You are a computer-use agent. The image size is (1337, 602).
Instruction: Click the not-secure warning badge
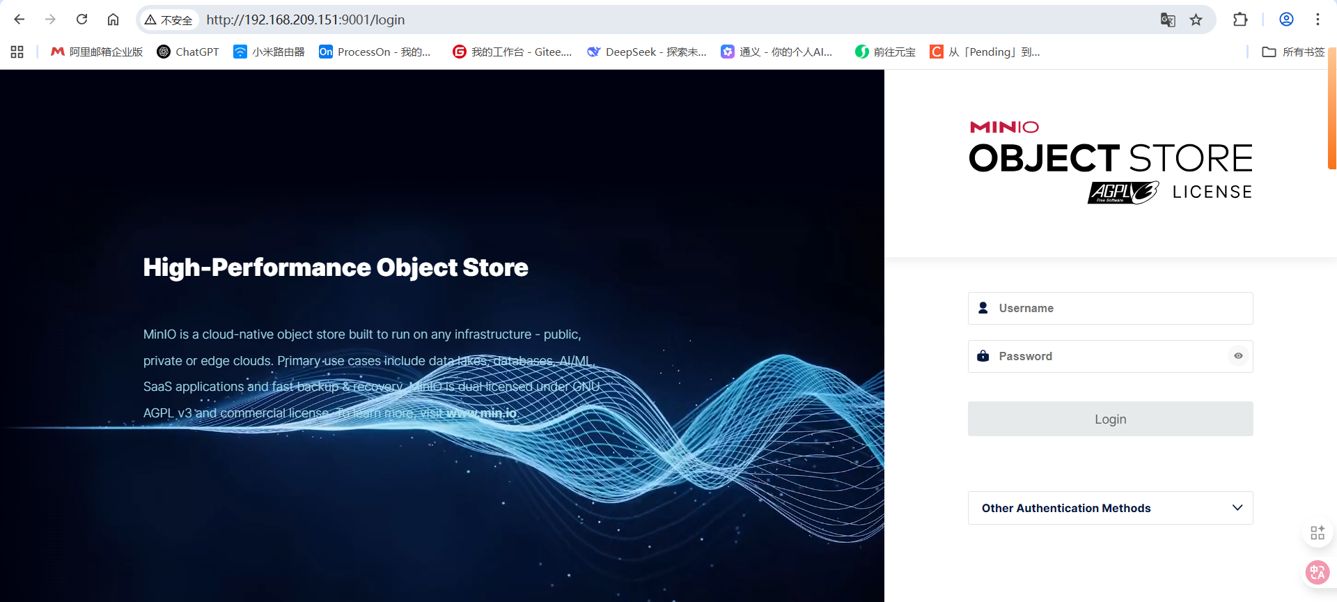pos(169,20)
